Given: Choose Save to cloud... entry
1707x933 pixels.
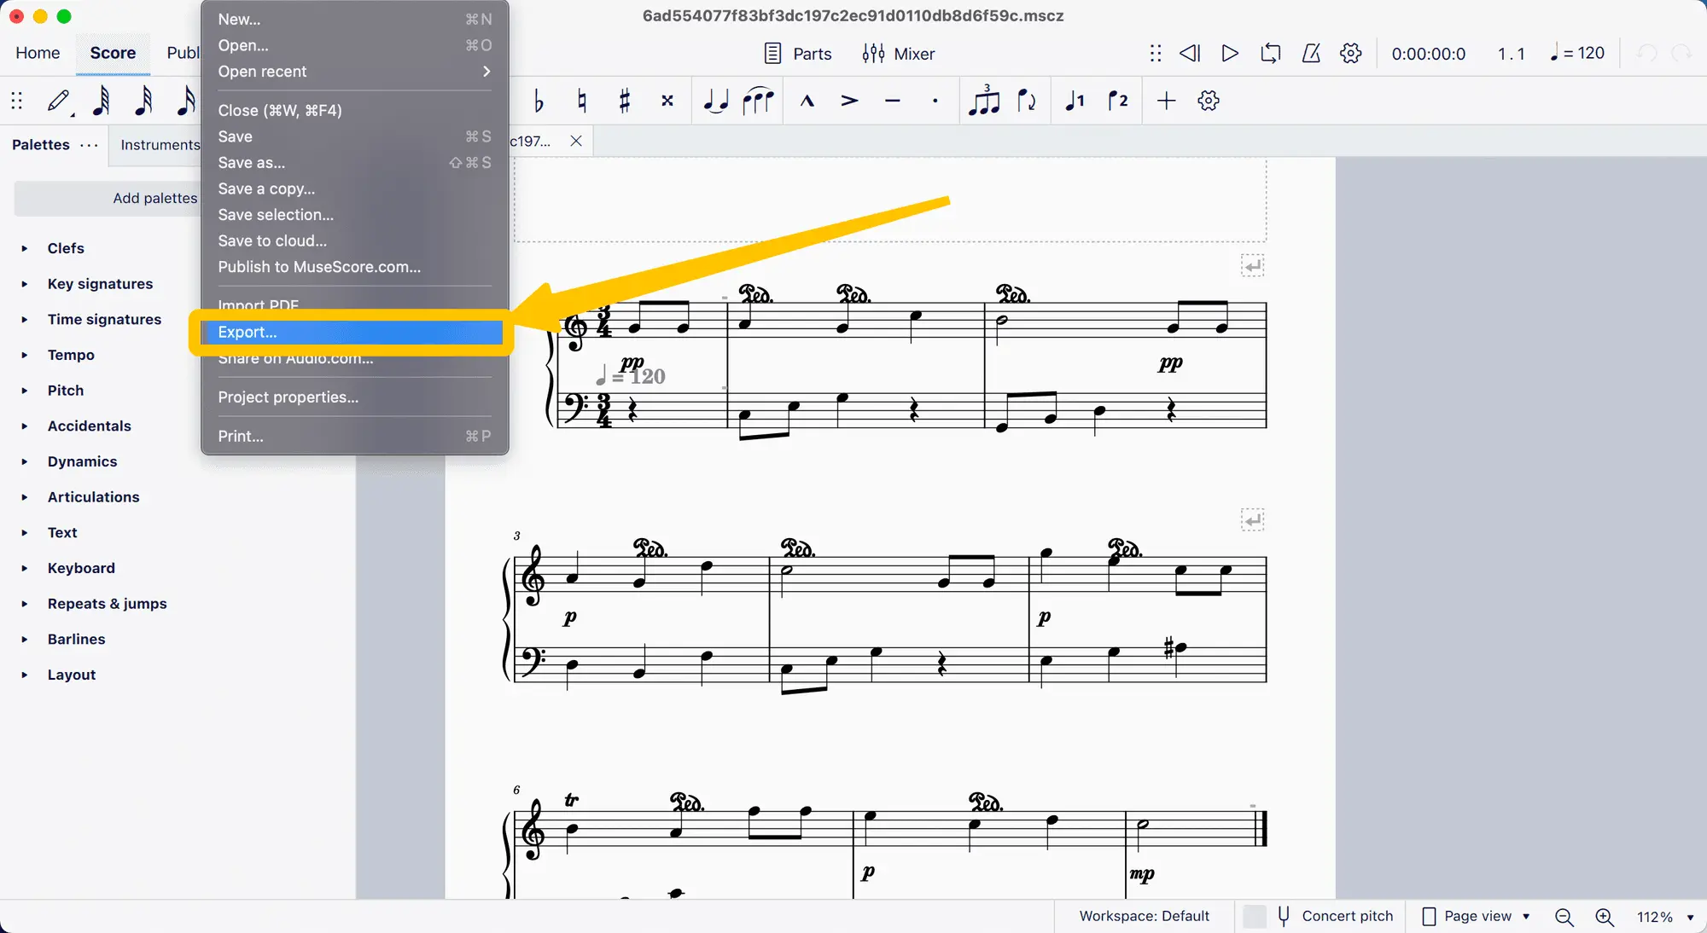Looking at the screenshot, I should (x=354, y=241).
